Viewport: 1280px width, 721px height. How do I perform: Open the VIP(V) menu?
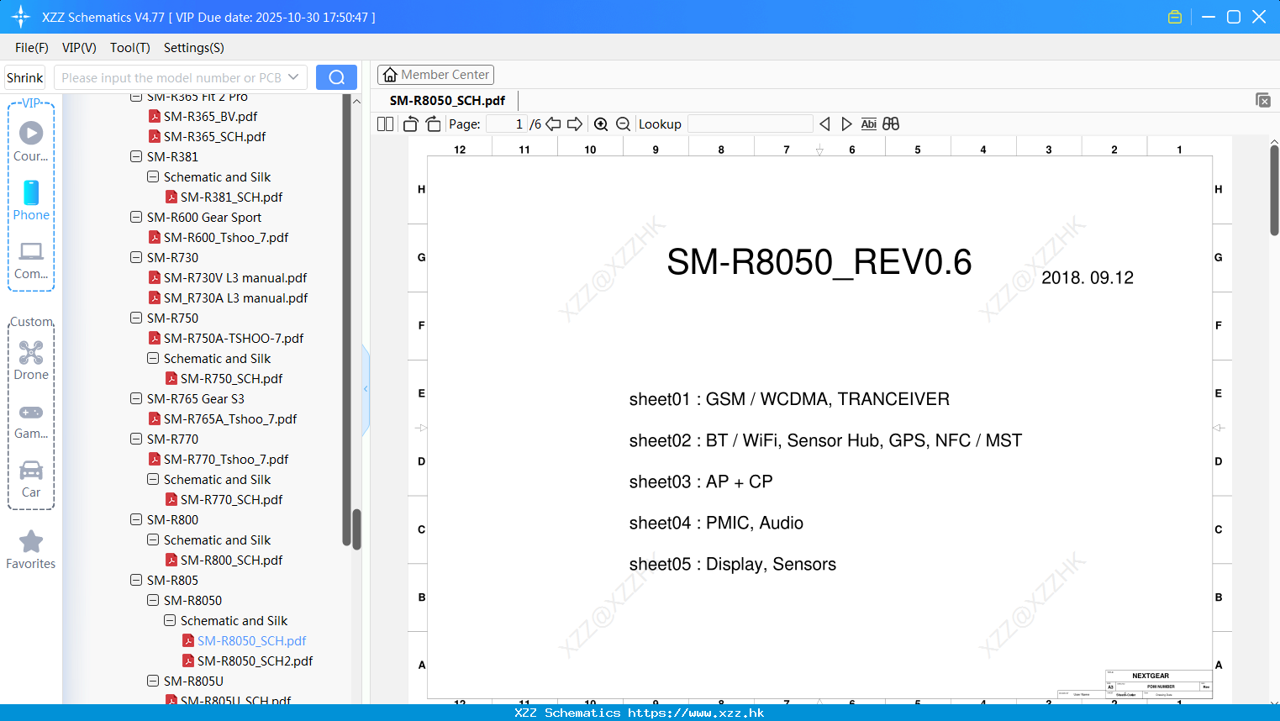point(79,48)
